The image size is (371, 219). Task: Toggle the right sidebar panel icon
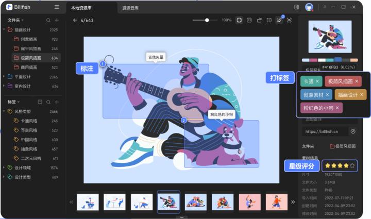tap(296, 7)
